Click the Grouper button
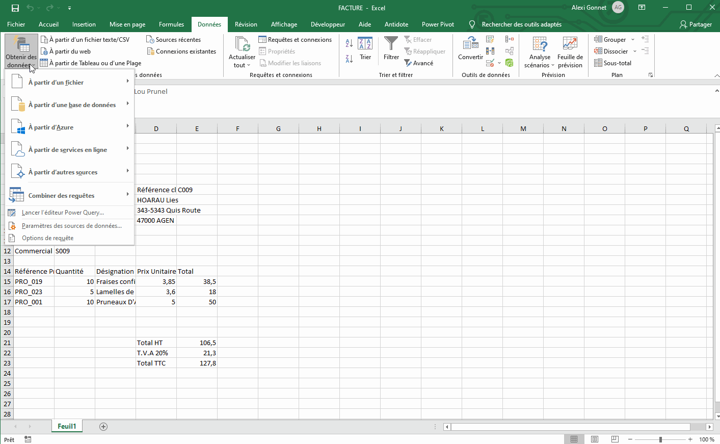 (x=610, y=39)
